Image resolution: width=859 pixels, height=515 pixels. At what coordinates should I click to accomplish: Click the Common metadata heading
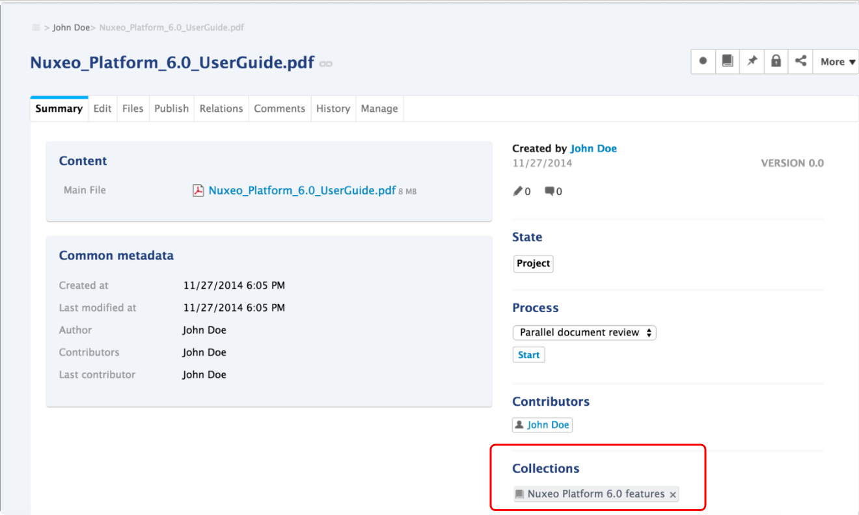(116, 256)
